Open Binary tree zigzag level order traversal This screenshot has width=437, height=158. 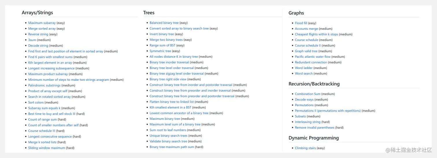pos(177,74)
